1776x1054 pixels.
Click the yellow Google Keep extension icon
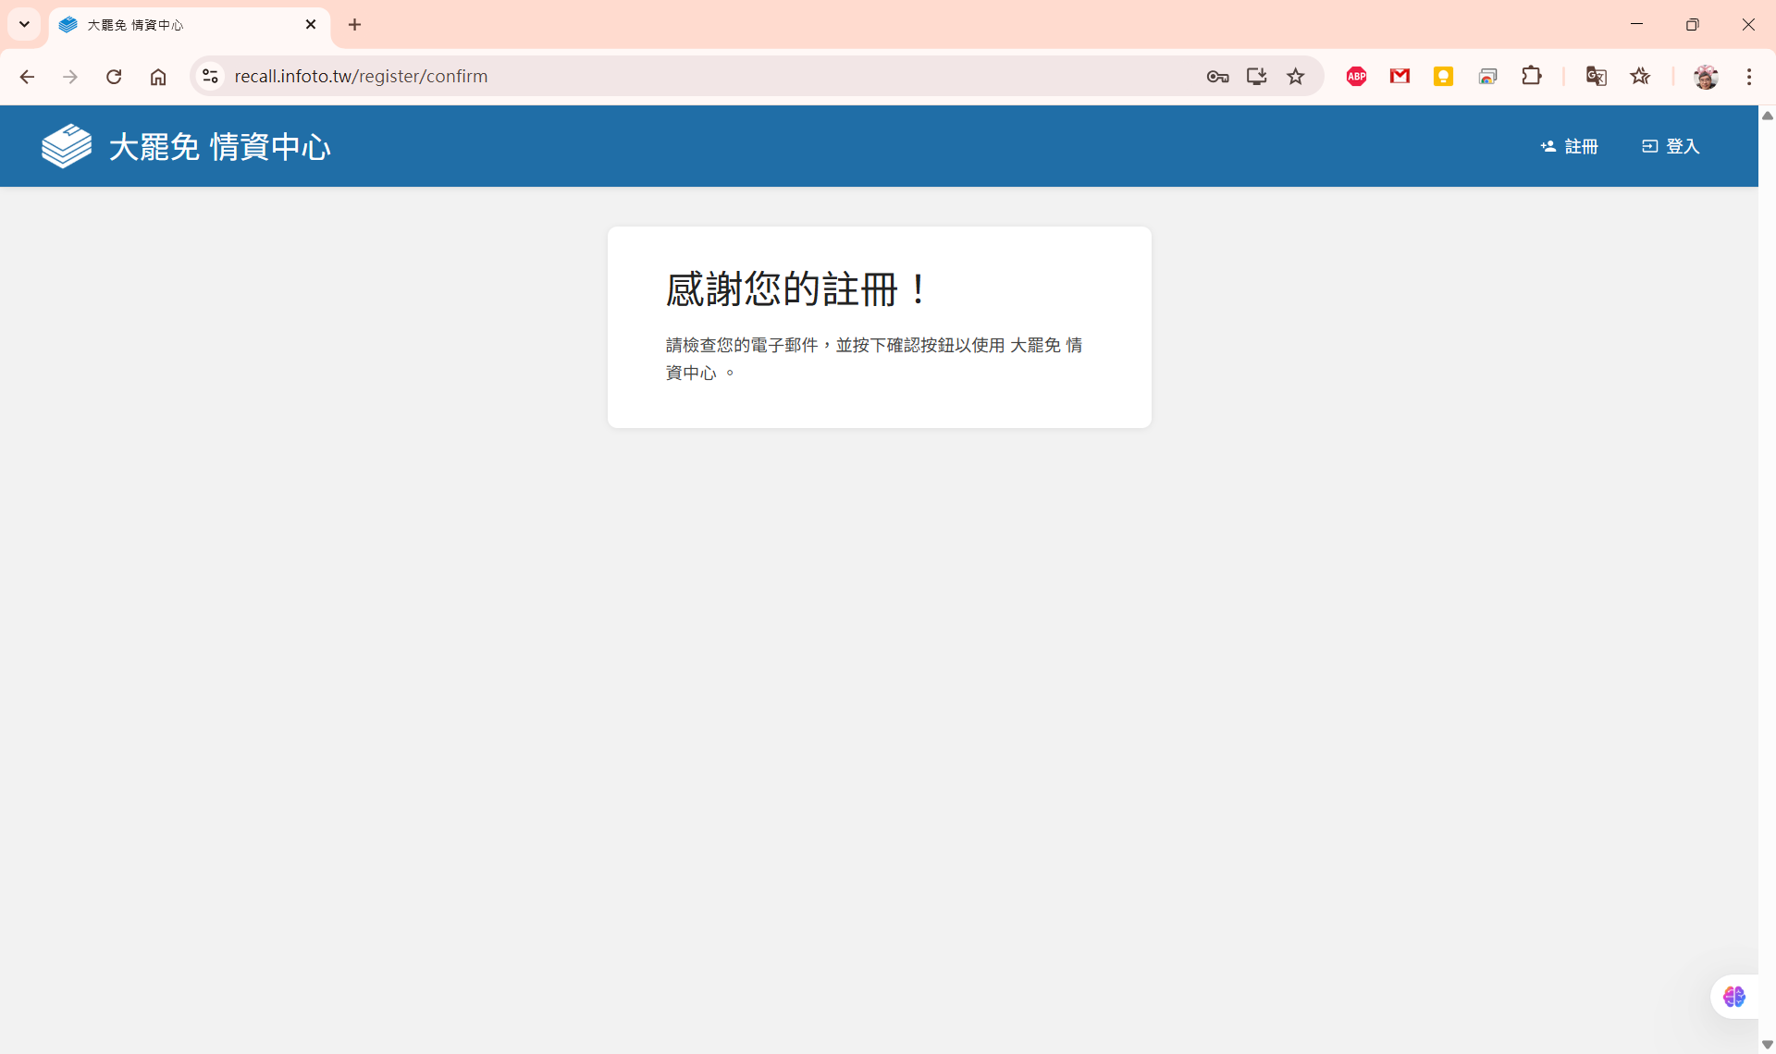click(1443, 77)
